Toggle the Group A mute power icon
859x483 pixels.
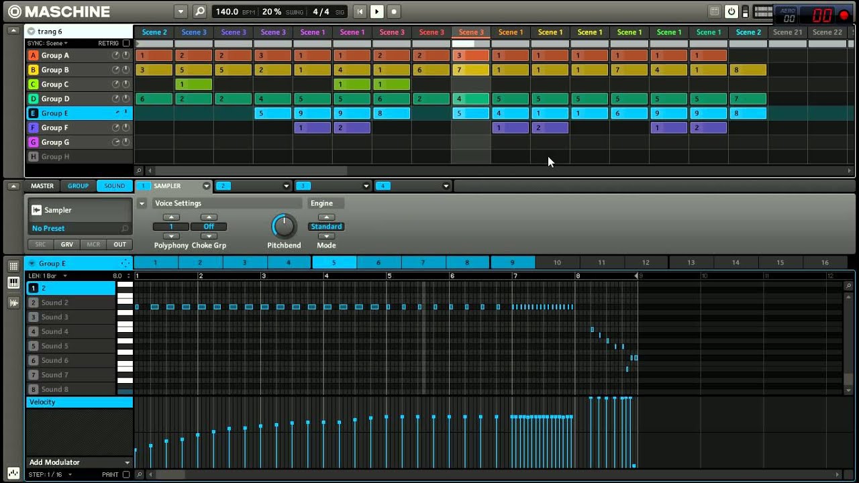pos(125,56)
